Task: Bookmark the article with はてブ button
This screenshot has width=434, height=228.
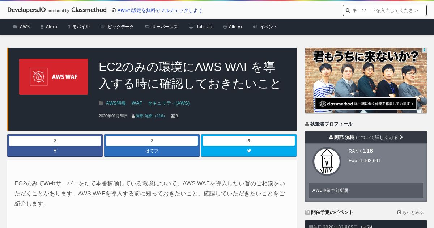Action: (152, 151)
